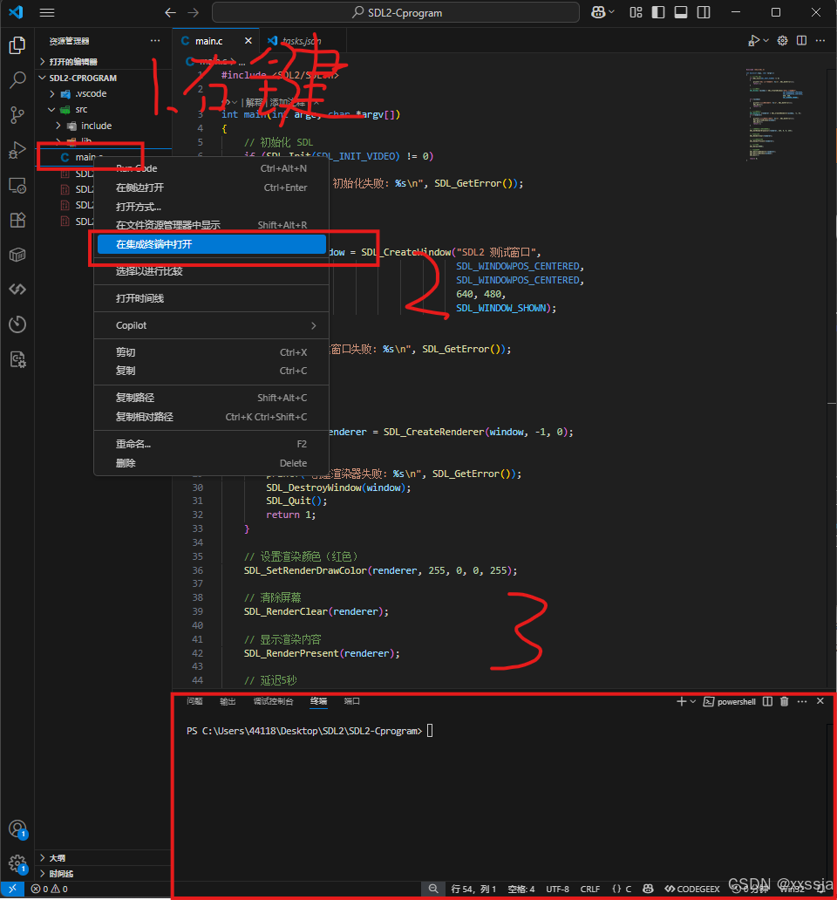
Task: Expand the .vscode folder
Action: tap(52, 93)
